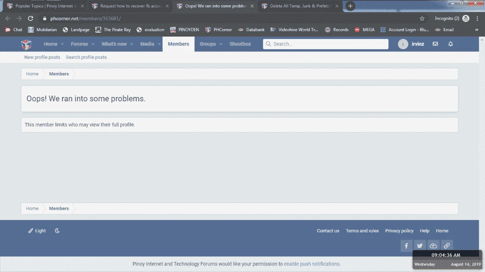Screen dimensions: 485x272
Task: Expand the Home dropdown arrow
Action: 62,44
